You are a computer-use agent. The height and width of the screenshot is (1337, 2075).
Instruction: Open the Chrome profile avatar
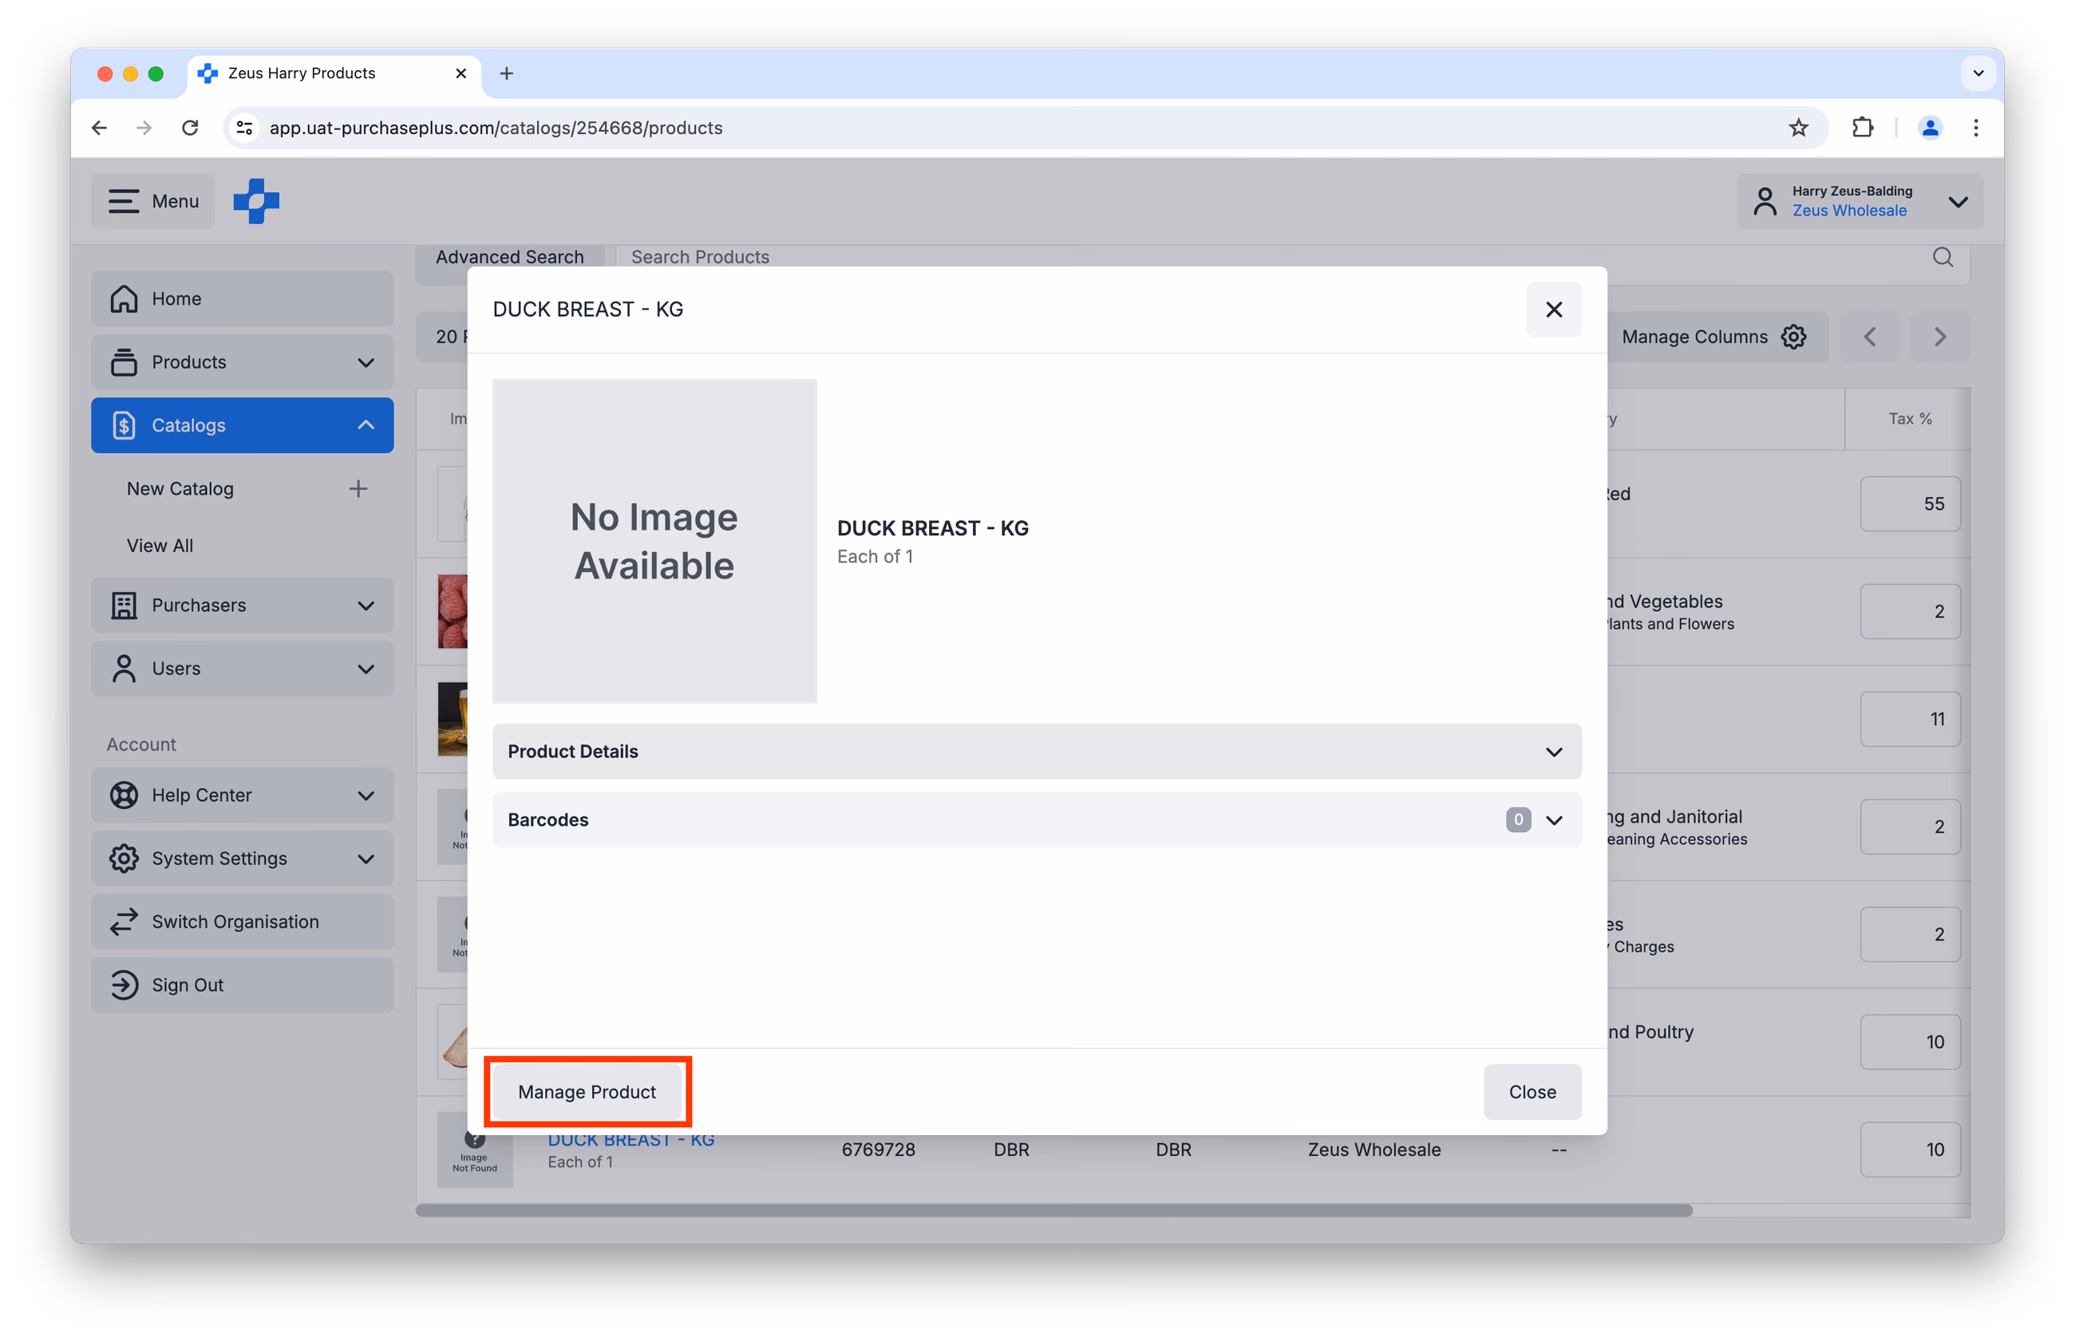(1929, 128)
